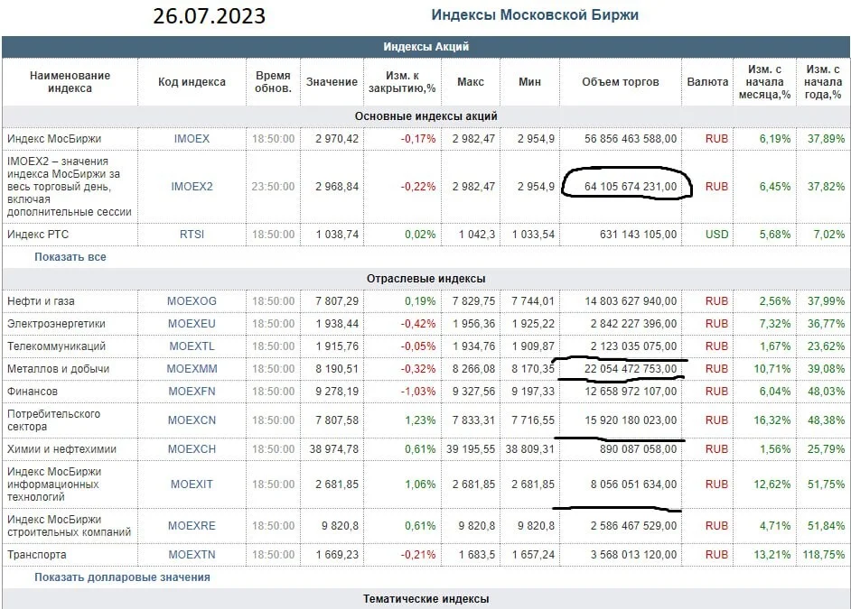
Task: Click the 'Тематические индексы' subsection heading
Action: tap(426, 599)
